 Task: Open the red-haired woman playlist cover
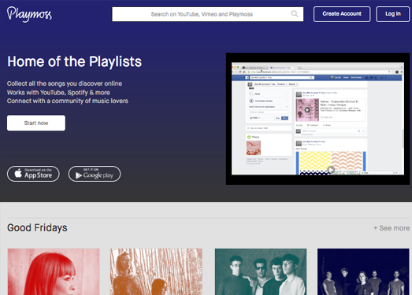click(54, 271)
